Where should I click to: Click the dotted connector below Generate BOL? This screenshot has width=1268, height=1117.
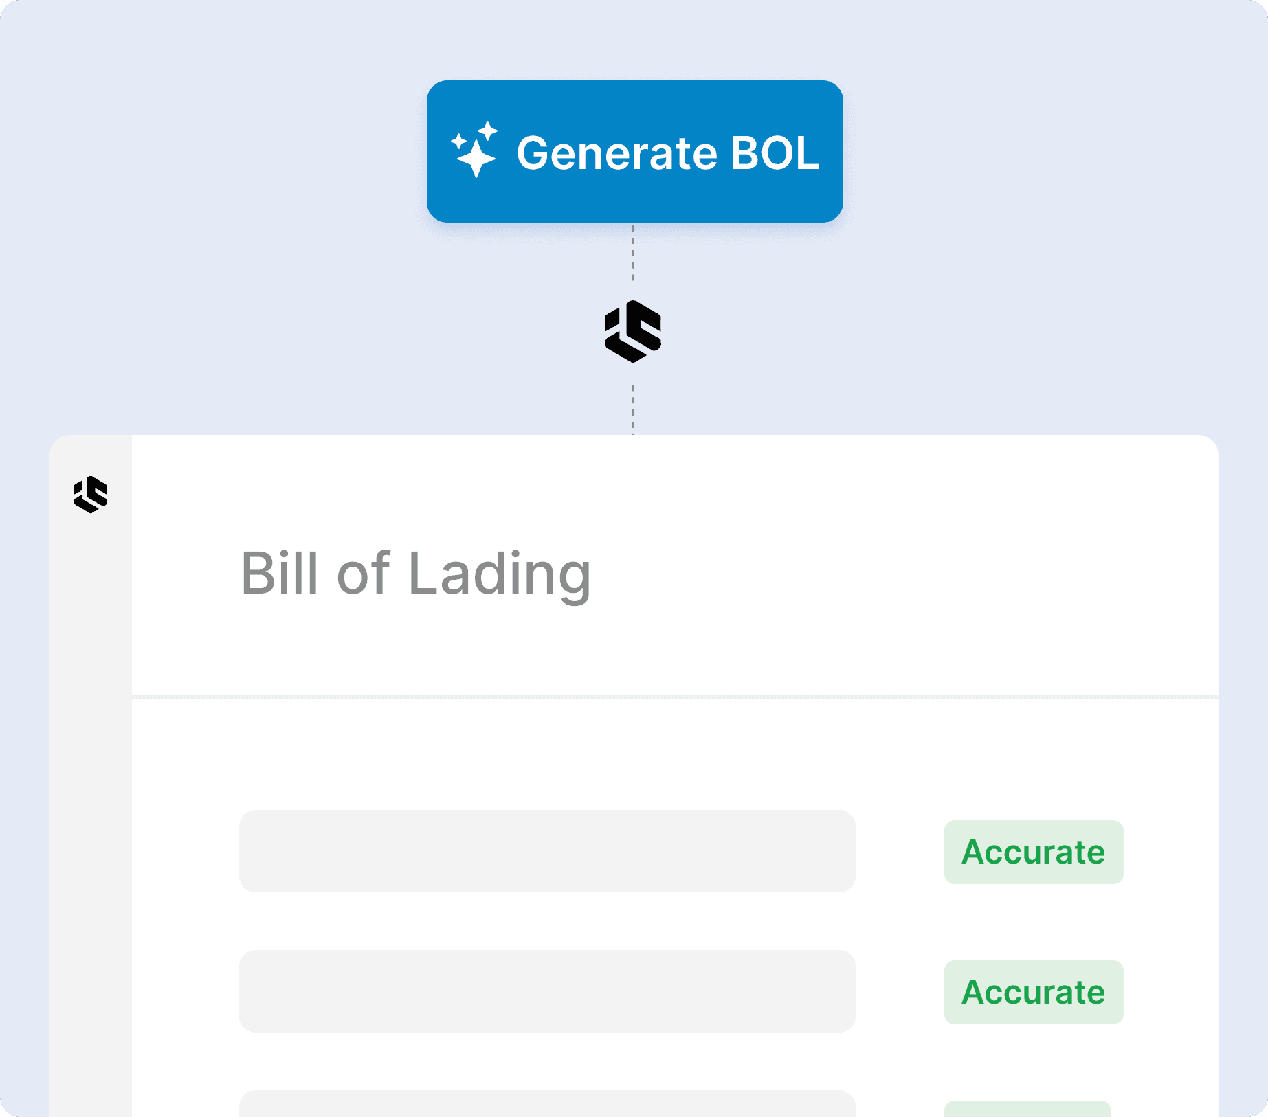coord(633,253)
